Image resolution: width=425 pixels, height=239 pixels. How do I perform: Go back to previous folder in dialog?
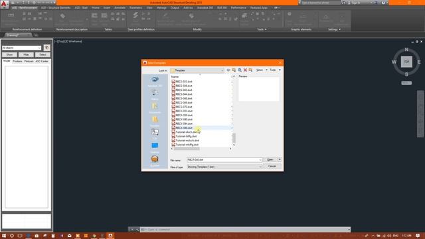click(228, 70)
